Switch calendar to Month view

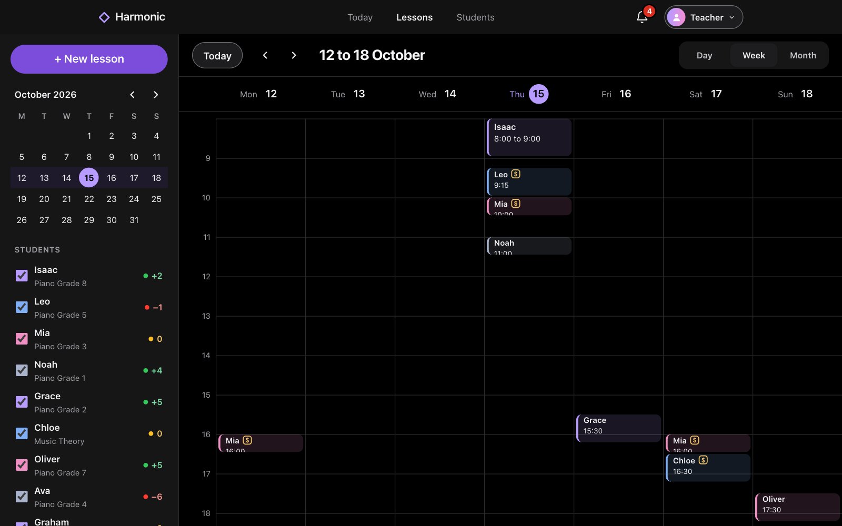tap(803, 55)
